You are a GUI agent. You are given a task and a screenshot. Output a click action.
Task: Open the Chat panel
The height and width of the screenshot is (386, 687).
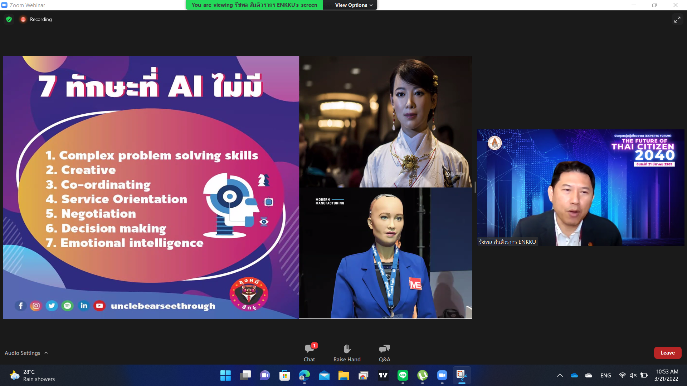pos(309,352)
